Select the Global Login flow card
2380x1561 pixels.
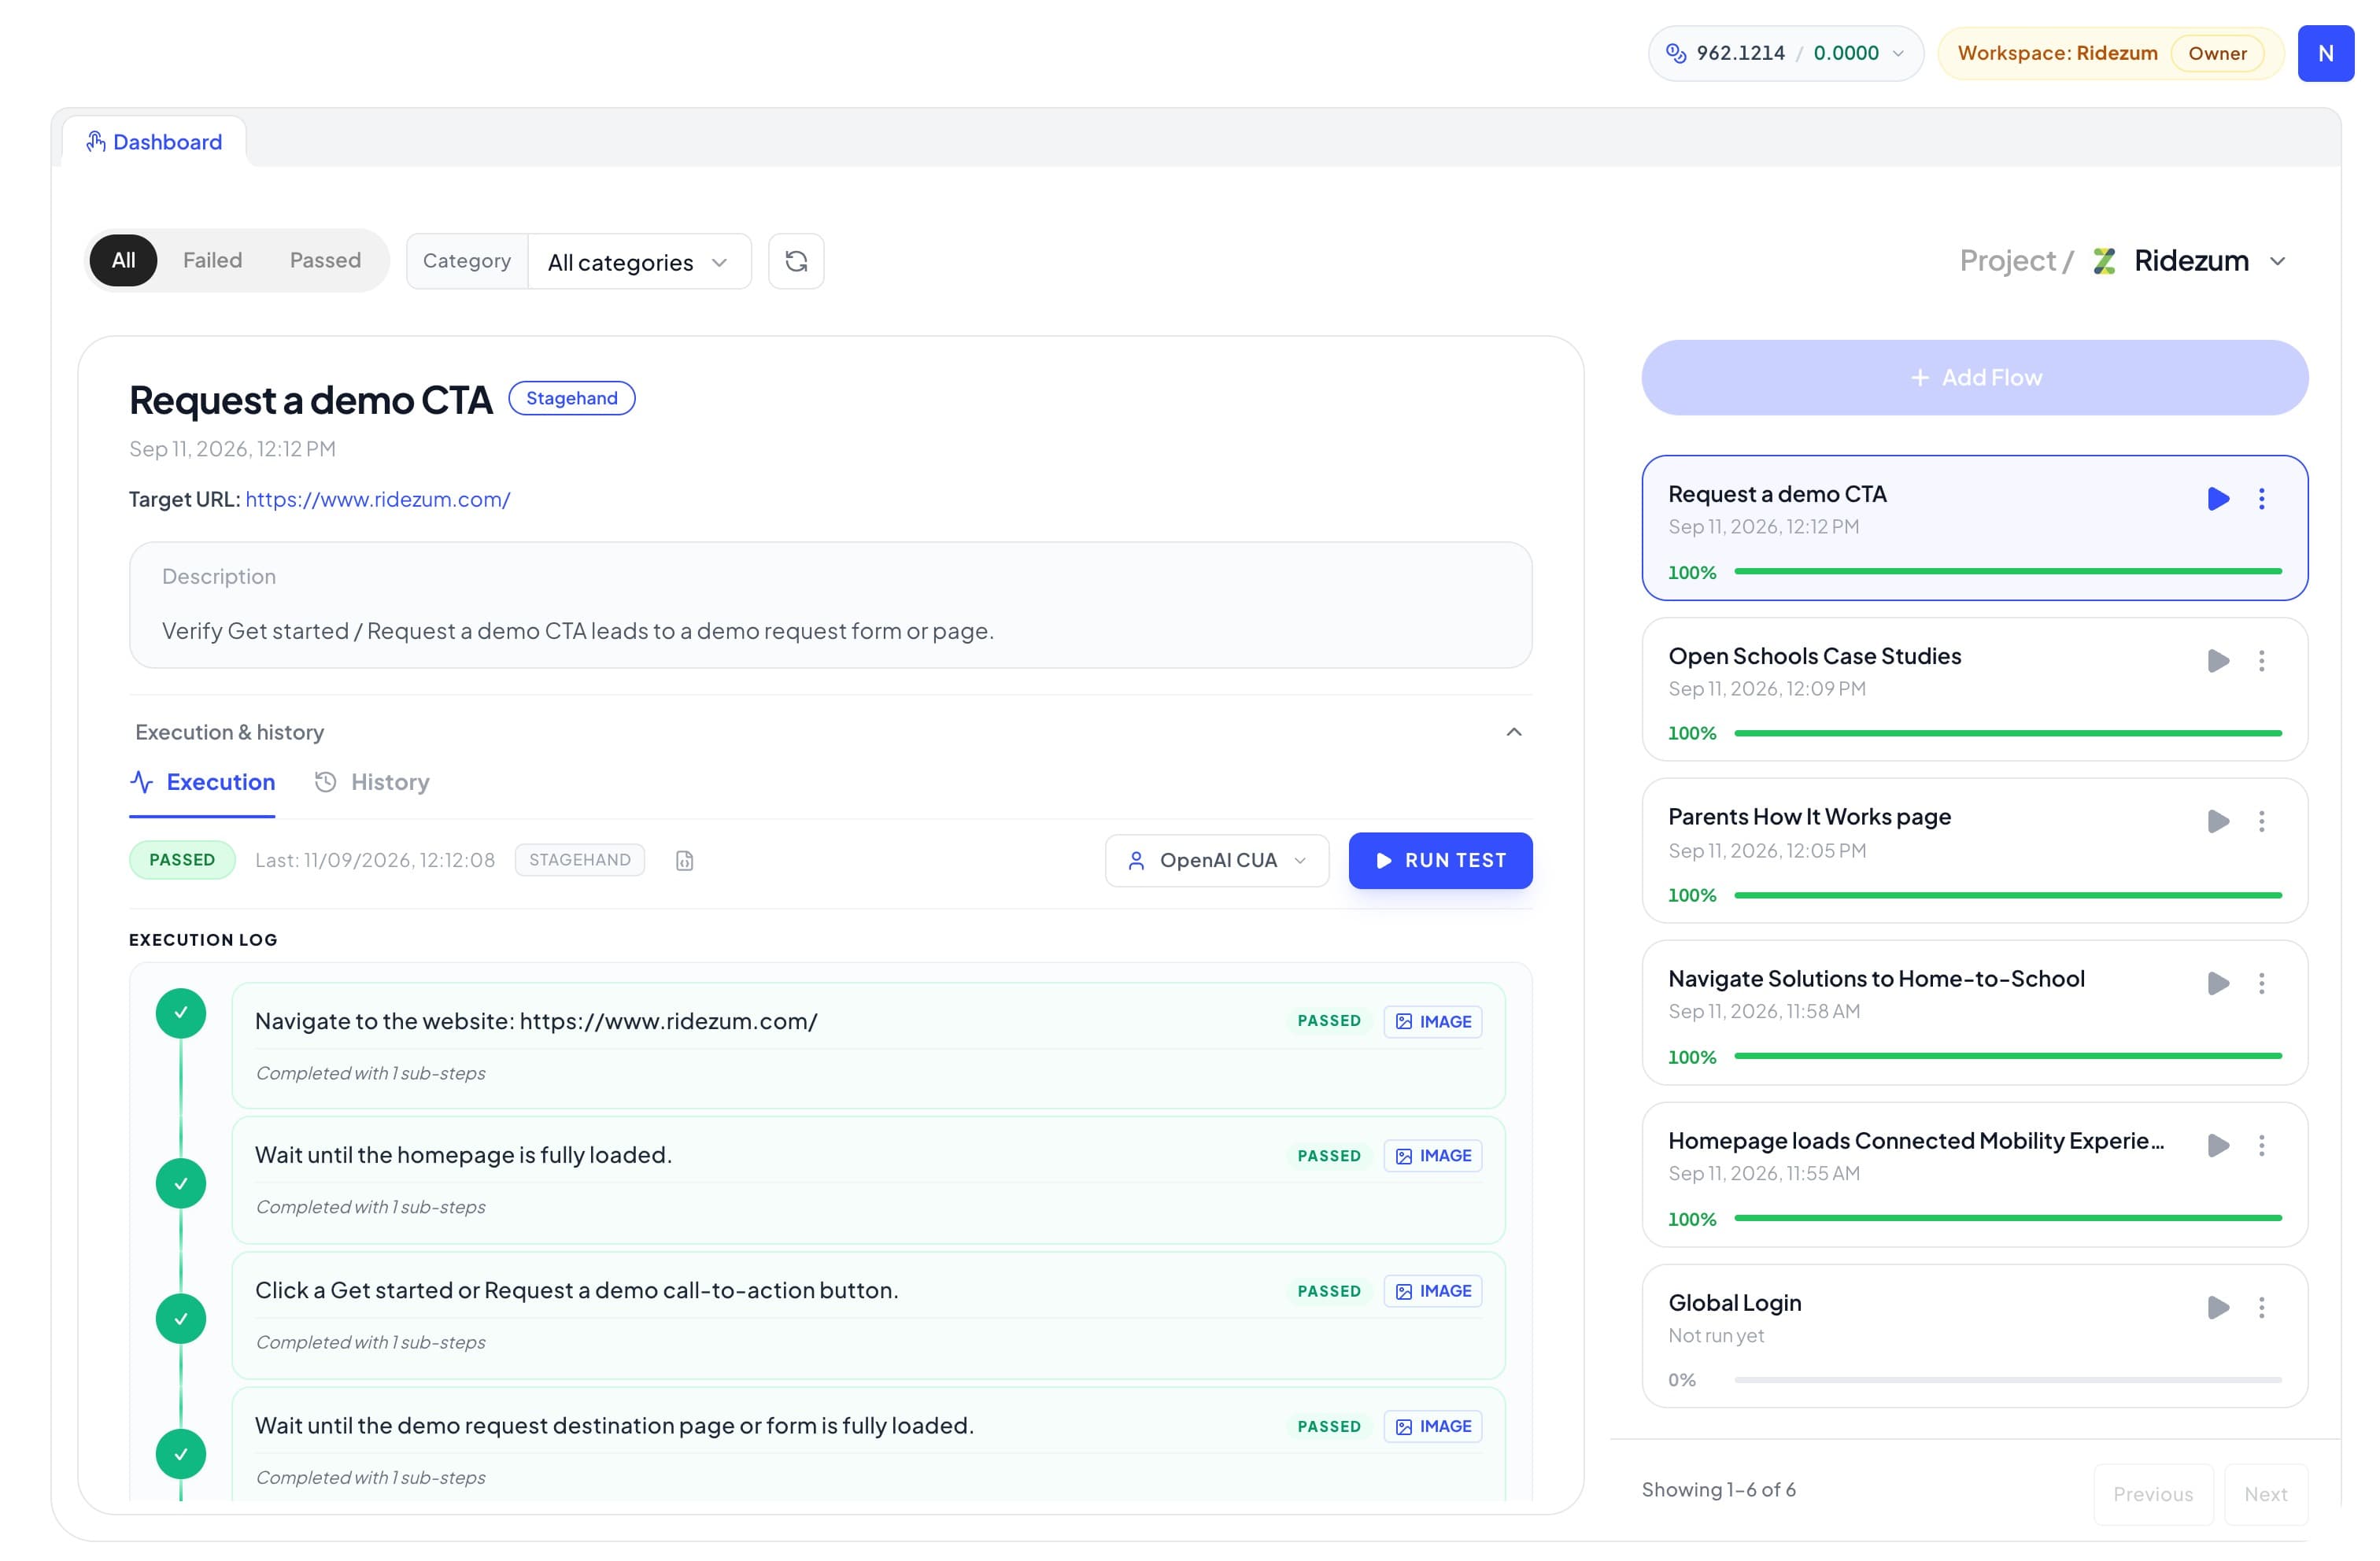click(x=1974, y=1336)
